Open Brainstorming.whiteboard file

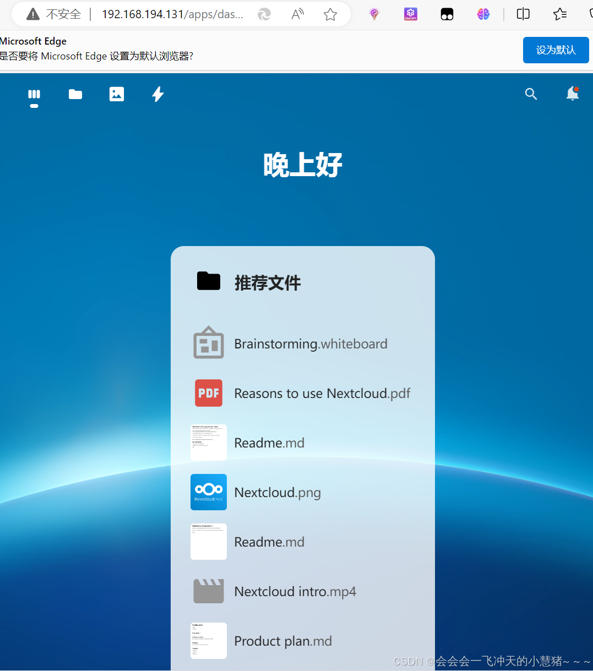(x=311, y=343)
